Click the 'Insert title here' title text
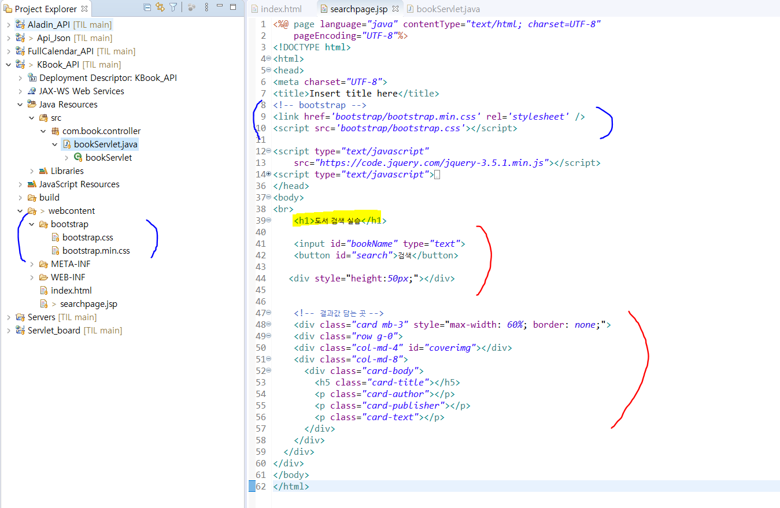 [354, 94]
